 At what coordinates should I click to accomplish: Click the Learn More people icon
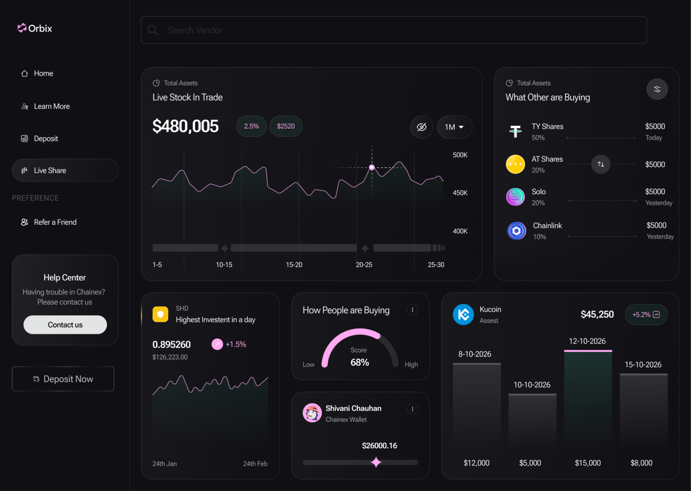click(24, 106)
